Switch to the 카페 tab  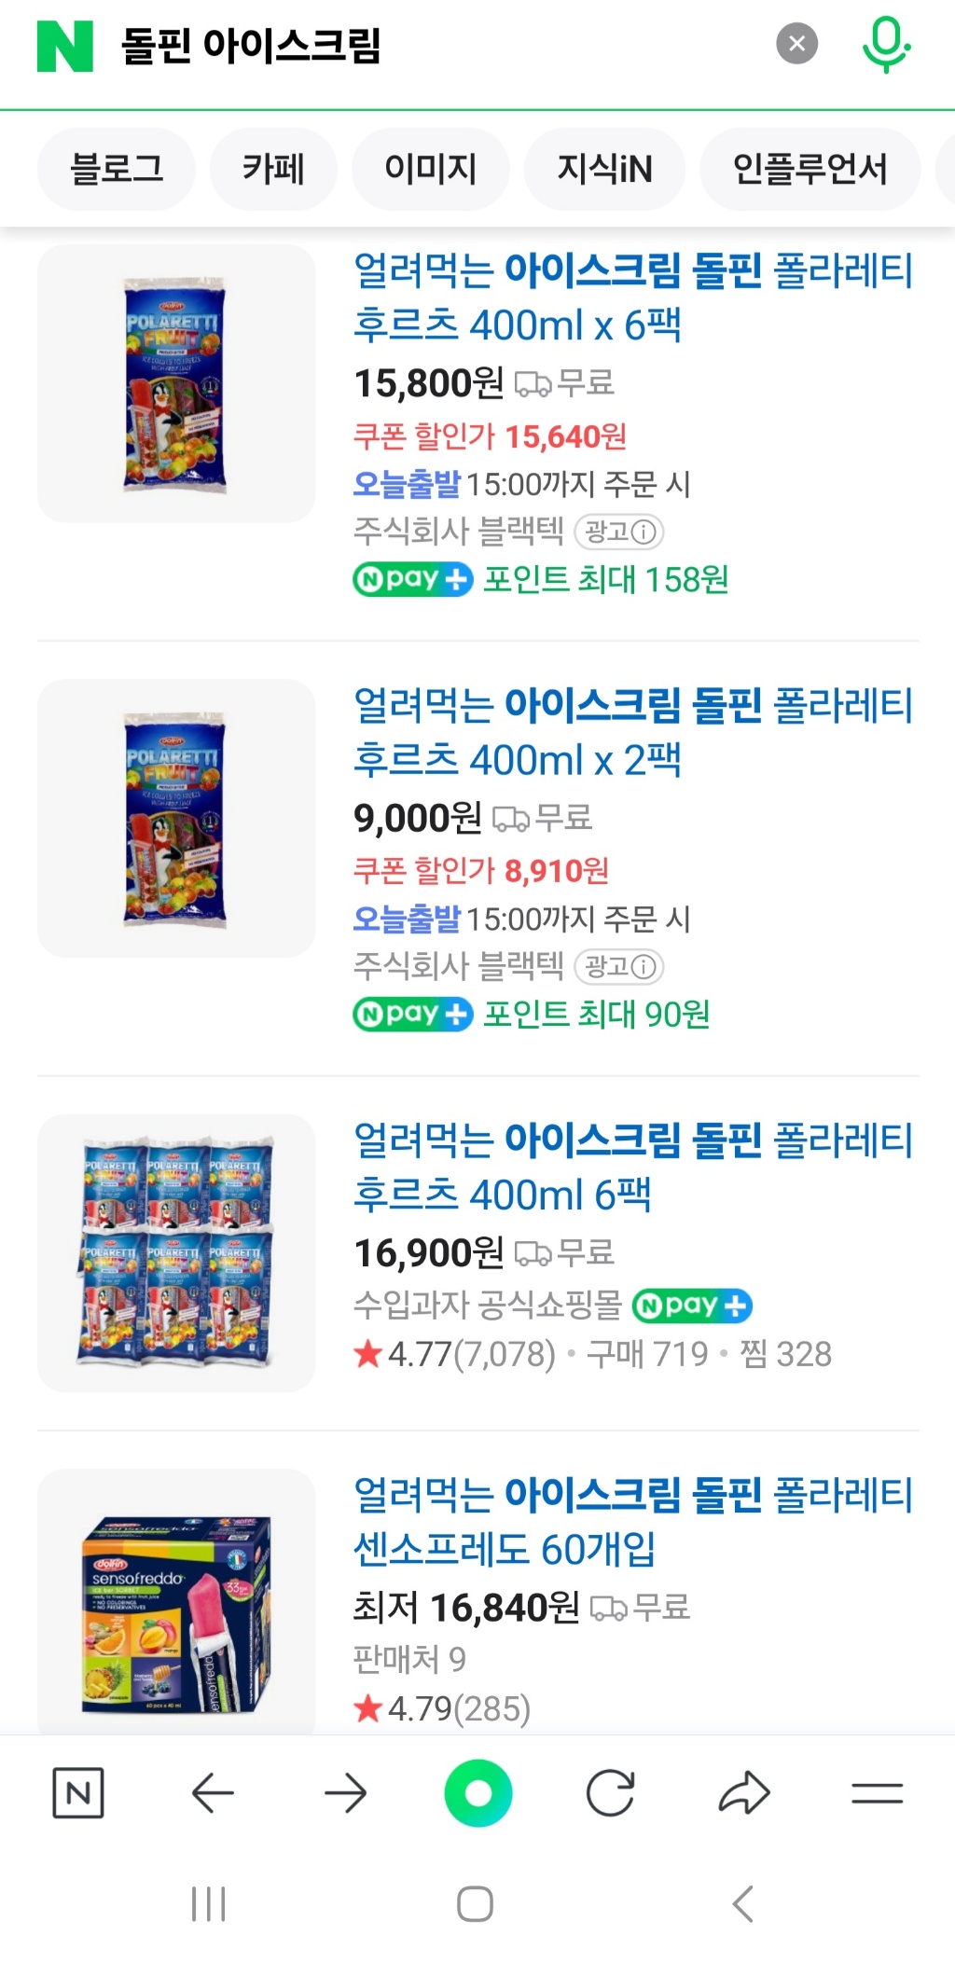pyautogui.click(x=273, y=169)
